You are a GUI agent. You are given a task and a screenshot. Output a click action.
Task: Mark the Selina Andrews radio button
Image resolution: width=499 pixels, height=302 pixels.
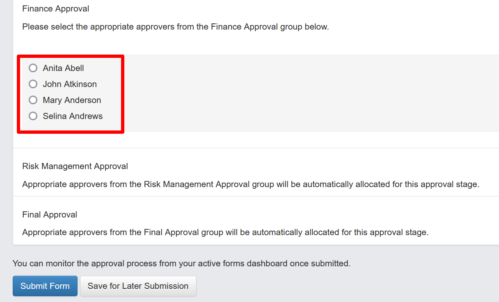click(x=33, y=116)
